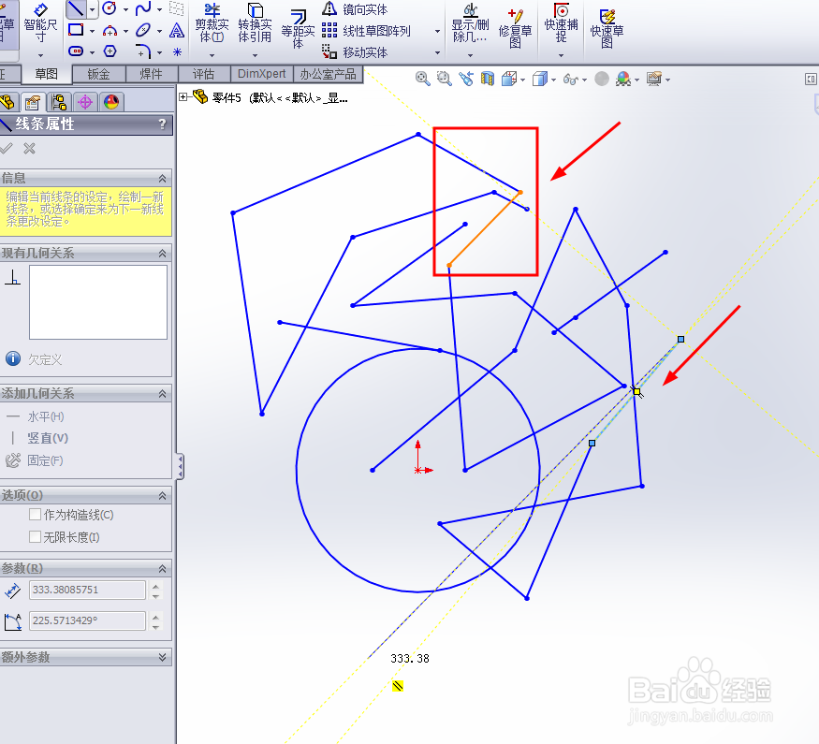Open DimXpertManager crosshair tab icon

pos(85,102)
